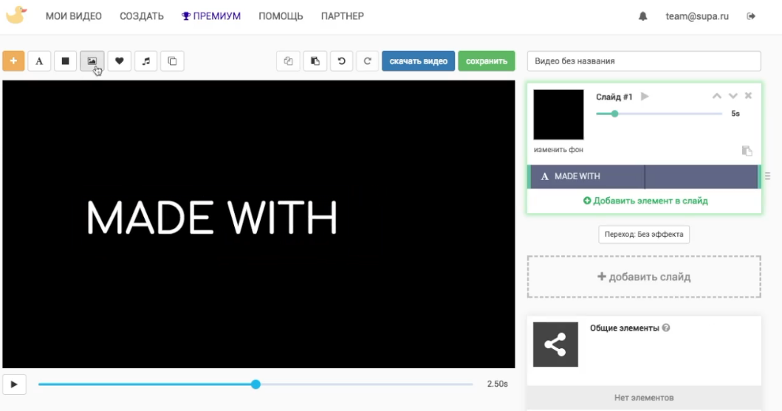782x411 pixels.
Task: Add music with the note icon
Action: (x=145, y=61)
